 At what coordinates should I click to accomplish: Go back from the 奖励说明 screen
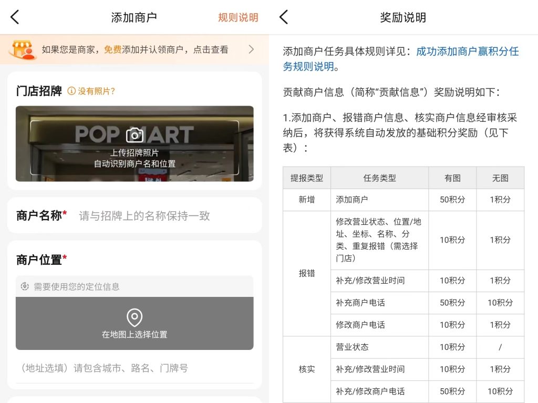(x=283, y=17)
